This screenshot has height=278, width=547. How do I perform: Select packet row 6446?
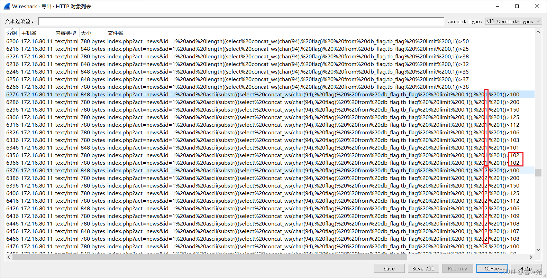(x=270, y=223)
